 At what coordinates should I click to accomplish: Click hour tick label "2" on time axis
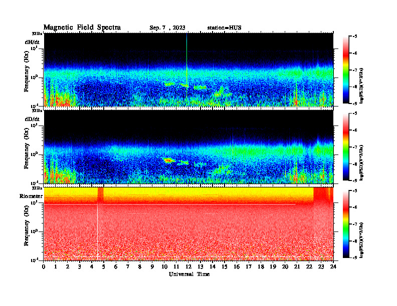(x=68, y=266)
